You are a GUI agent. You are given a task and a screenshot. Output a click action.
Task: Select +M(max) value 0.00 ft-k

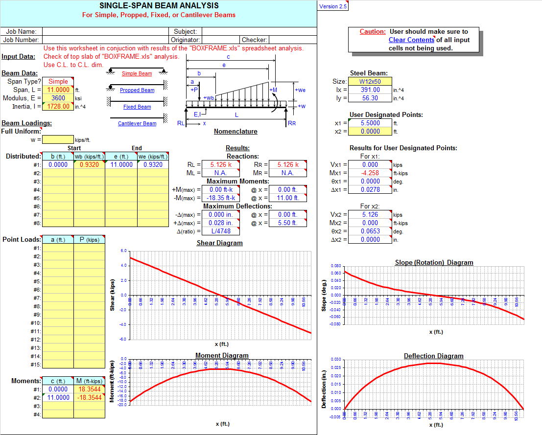click(221, 189)
